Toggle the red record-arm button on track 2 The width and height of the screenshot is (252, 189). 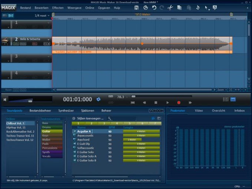point(34,44)
